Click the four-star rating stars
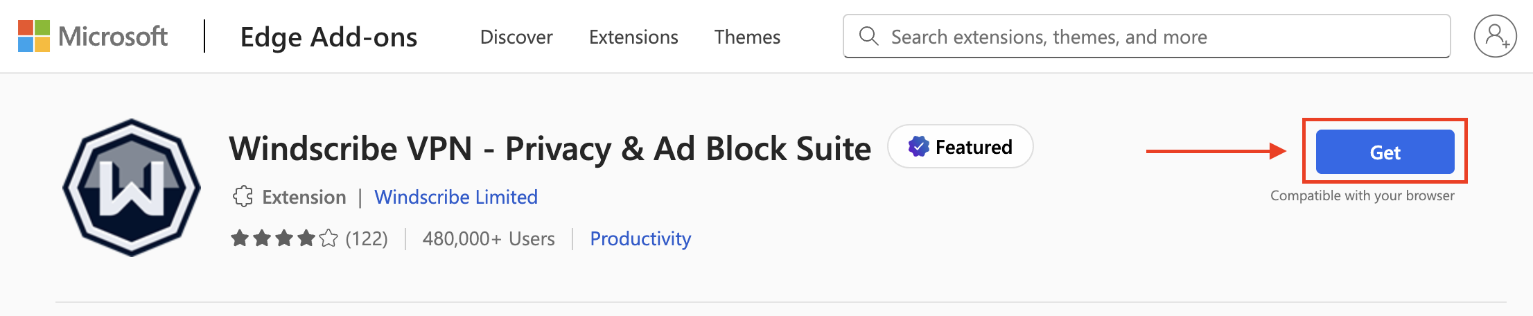 pos(284,238)
